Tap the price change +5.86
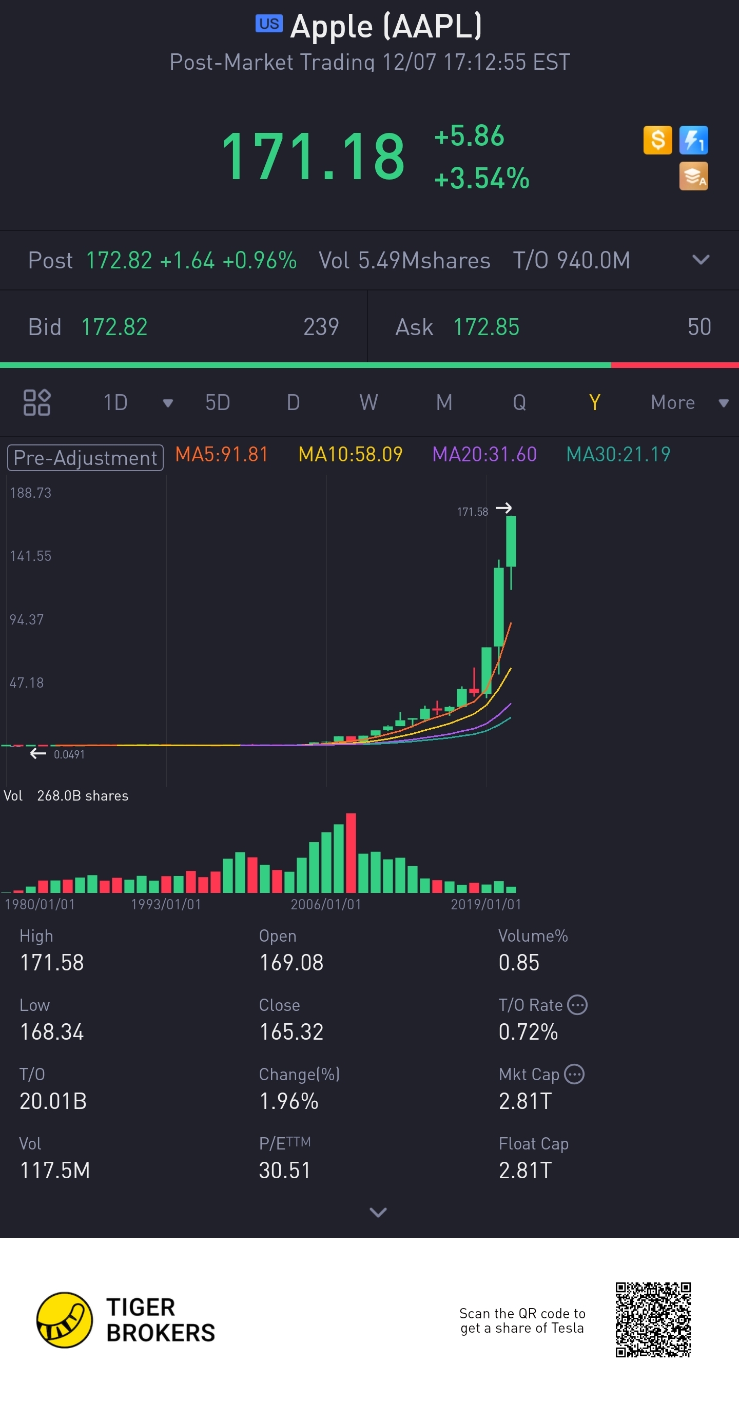This screenshot has height=1403, width=739. pyautogui.click(x=470, y=135)
